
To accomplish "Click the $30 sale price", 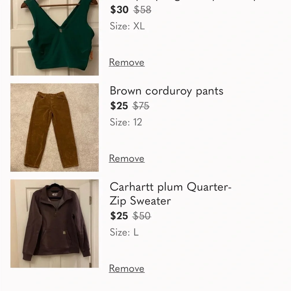I will (x=119, y=10).
